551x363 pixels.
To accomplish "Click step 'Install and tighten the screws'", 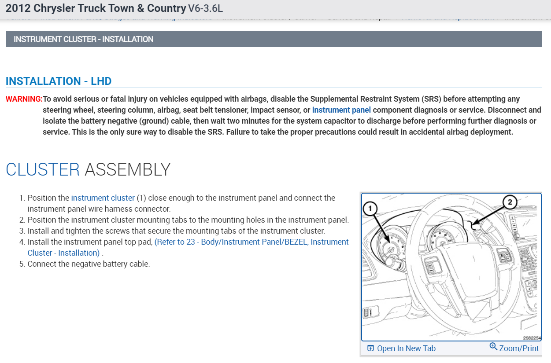I will coord(176,231).
